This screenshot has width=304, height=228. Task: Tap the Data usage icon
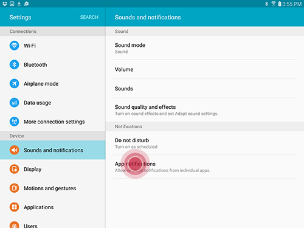(14, 103)
